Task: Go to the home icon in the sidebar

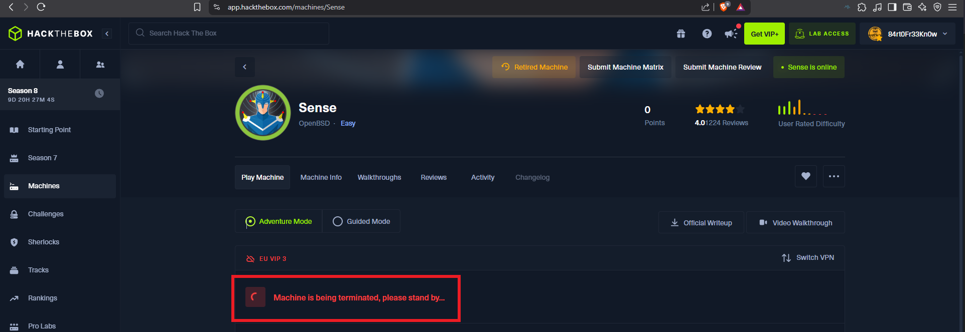Action: click(20, 64)
